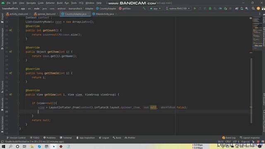Click the inspections eye widget in editor
This screenshot has height=149, width=265.
251,18
